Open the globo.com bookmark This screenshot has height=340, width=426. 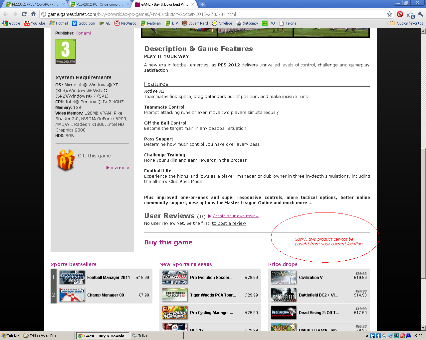(x=84, y=23)
